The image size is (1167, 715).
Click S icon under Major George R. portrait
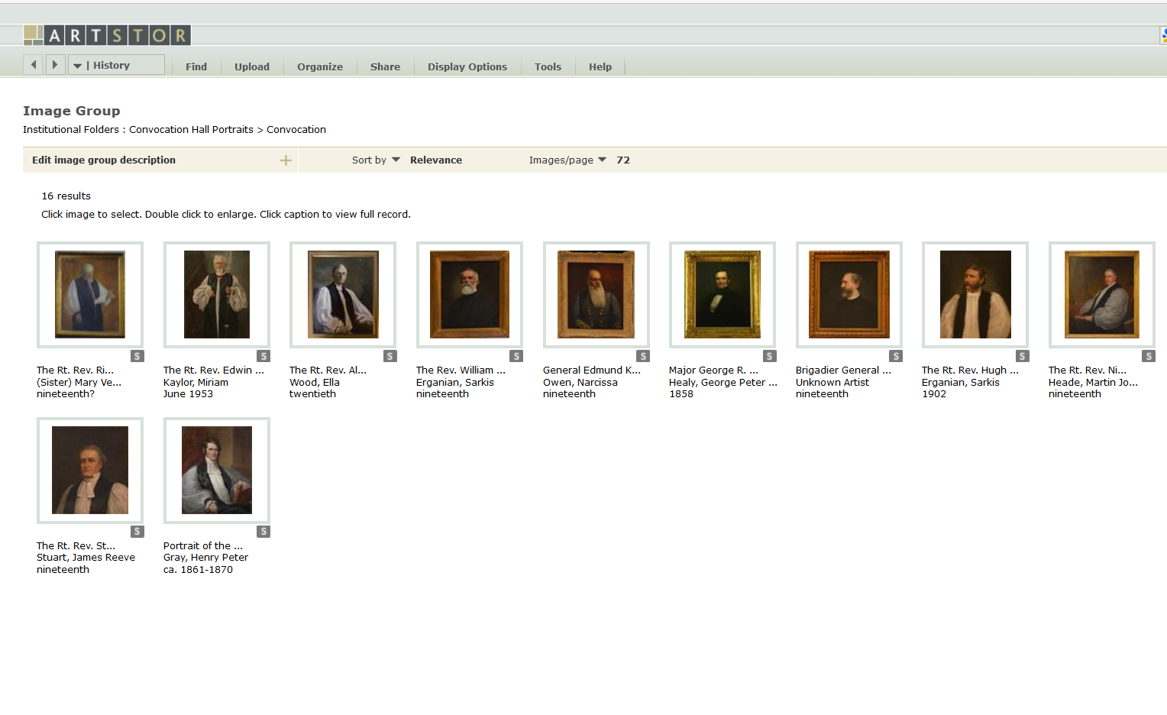[x=770, y=356]
